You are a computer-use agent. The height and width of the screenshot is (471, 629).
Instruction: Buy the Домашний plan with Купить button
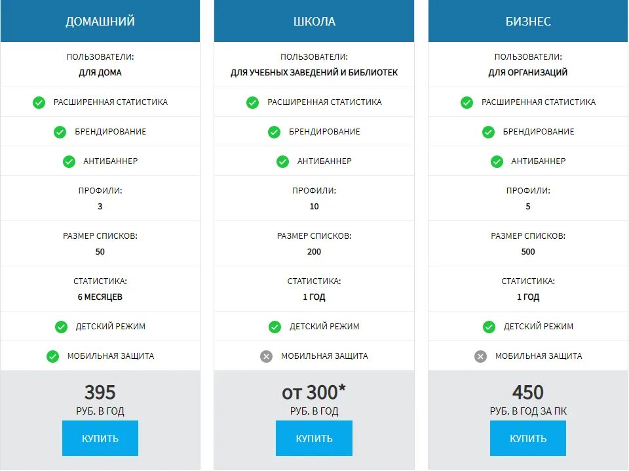pyautogui.click(x=100, y=438)
